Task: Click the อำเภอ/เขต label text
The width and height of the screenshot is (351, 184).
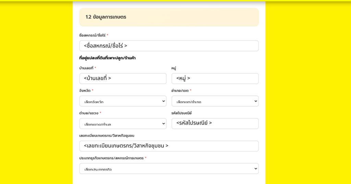Action: coord(180,91)
